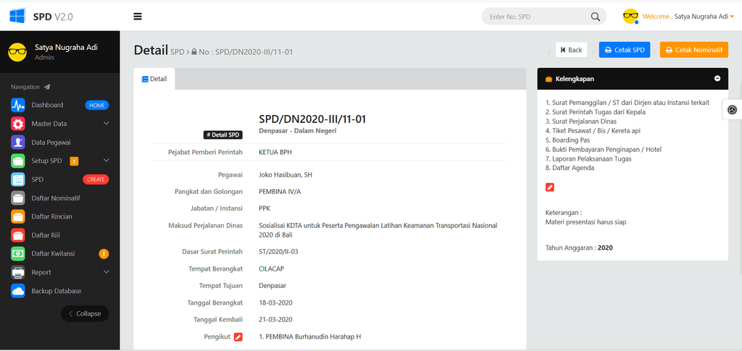Viewport: 742px width, 351px height.
Task: Click the Report printer icon
Action: [x=18, y=273]
